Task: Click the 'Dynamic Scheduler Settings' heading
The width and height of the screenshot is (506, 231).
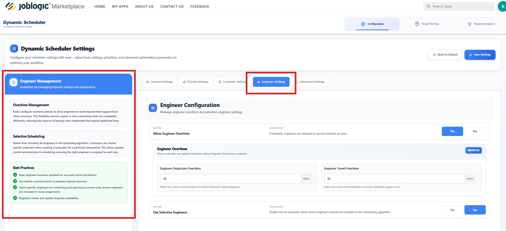Action: pyautogui.click(x=58, y=49)
